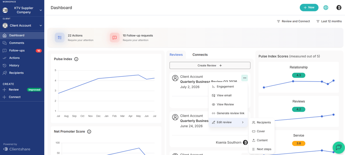Screen dimensions: 345x155
Task: Open the Review and Connect filter
Action: [x=293, y=21]
